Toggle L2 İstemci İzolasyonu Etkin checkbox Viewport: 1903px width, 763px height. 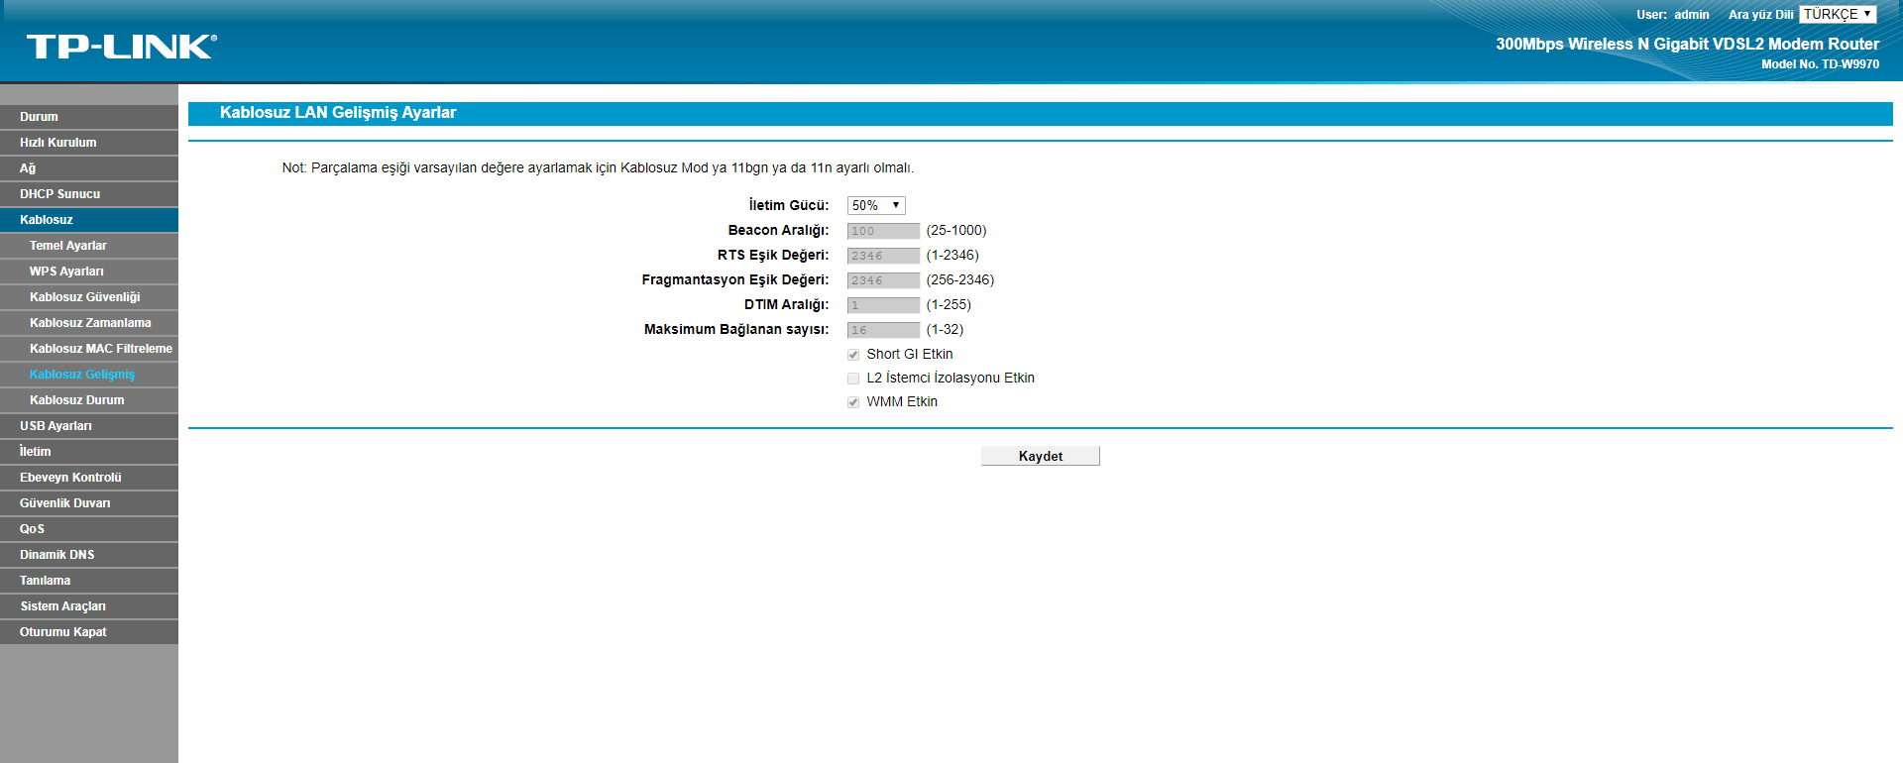coord(853,379)
